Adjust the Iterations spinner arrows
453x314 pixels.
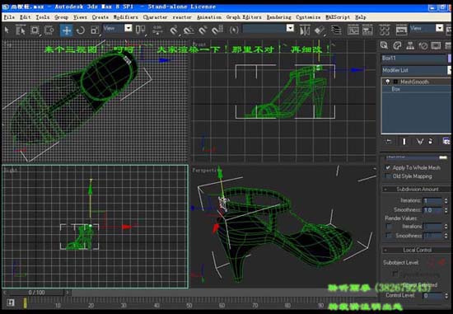(446, 200)
